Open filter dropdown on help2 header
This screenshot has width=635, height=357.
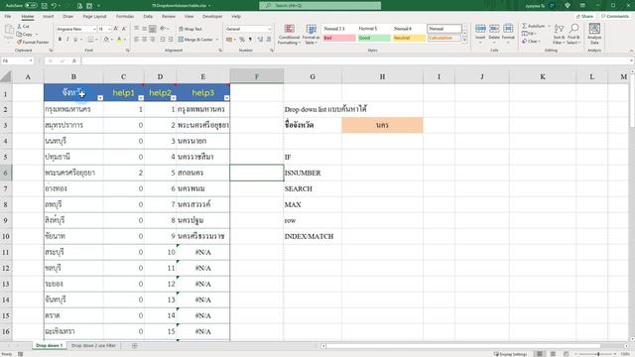pos(174,98)
